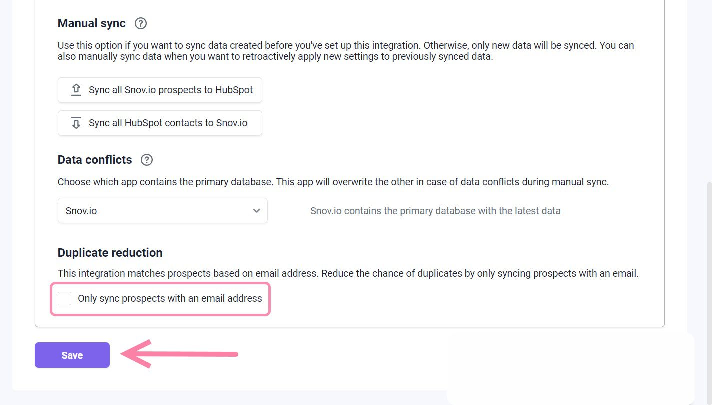
Task: Save the integration settings
Action: tap(72, 355)
